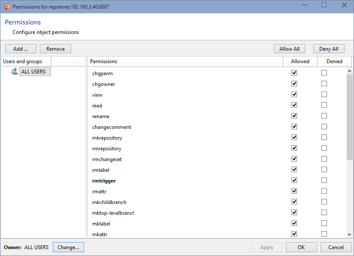Check Denied for rename
Viewport: 354px width, 256px height.
pos(324,116)
